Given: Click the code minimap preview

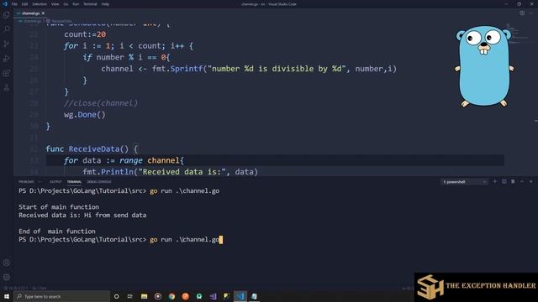Looking at the screenshot, I should coord(518,34).
